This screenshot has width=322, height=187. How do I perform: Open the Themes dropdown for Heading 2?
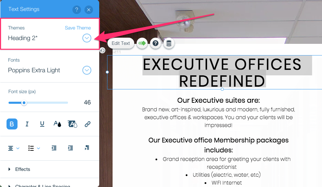point(87,38)
